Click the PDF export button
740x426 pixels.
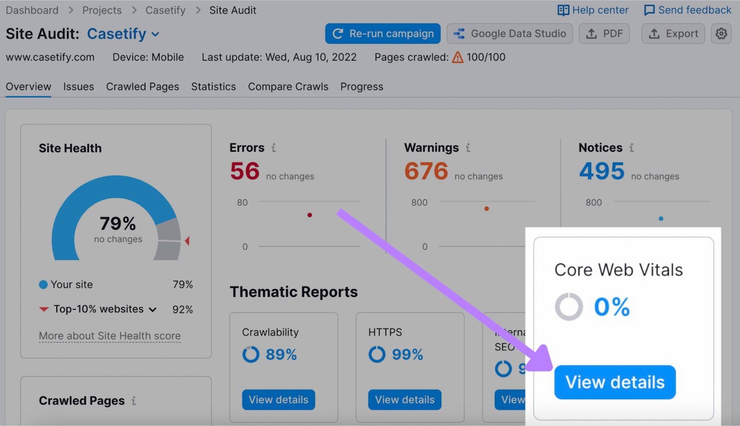(x=604, y=34)
